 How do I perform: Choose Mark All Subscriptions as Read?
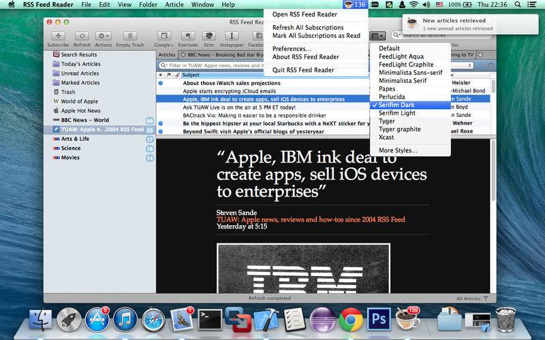coord(315,35)
